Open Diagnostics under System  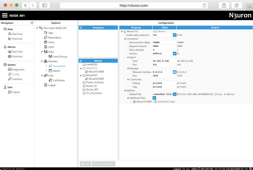coord(18,69)
